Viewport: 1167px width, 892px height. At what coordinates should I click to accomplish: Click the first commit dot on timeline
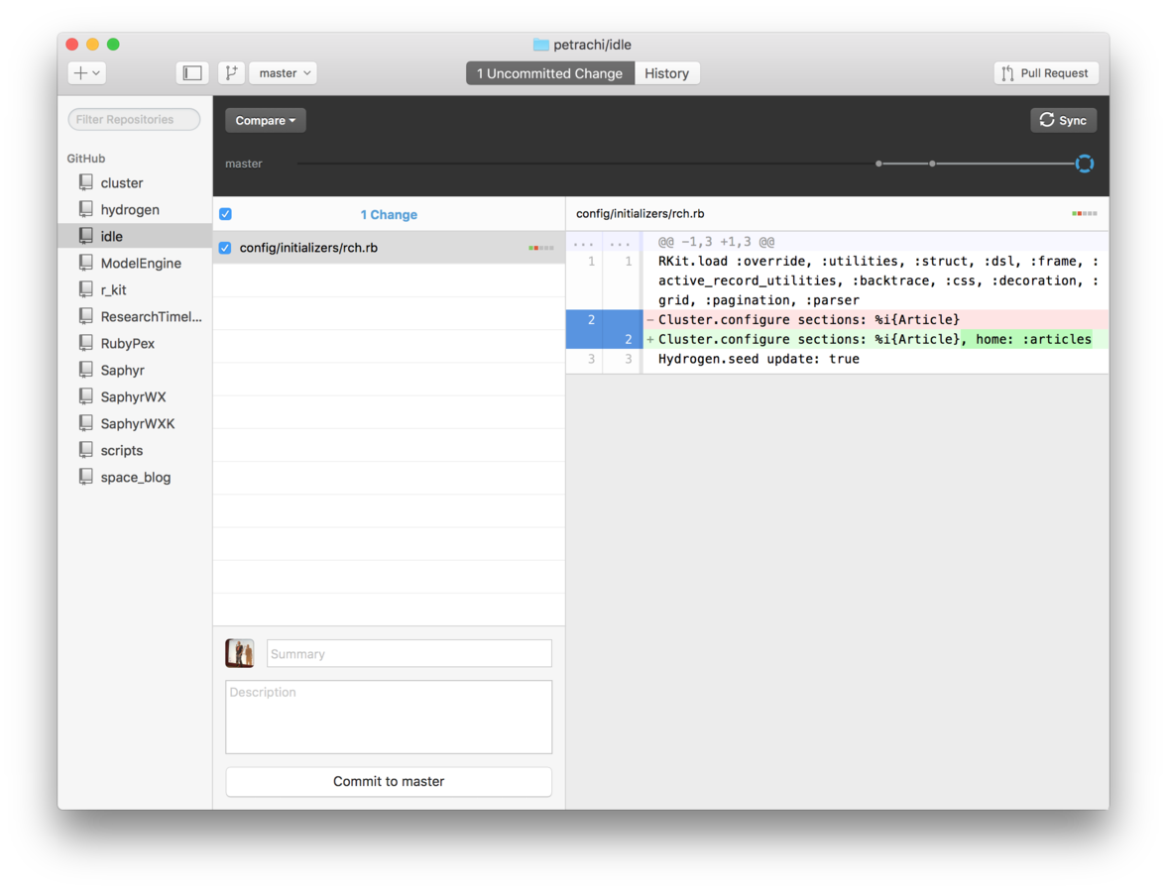[x=879, y=164]
